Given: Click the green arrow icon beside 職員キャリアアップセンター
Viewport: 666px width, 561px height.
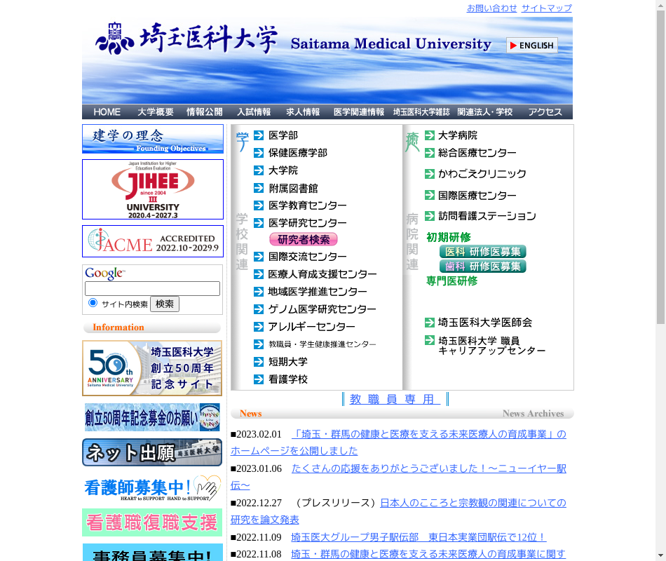Looking at the screenshot, I should (x=430, y=340).
